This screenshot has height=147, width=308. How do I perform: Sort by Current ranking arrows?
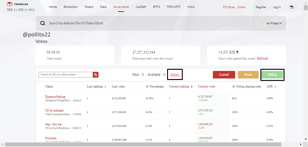tap(192, 87)
